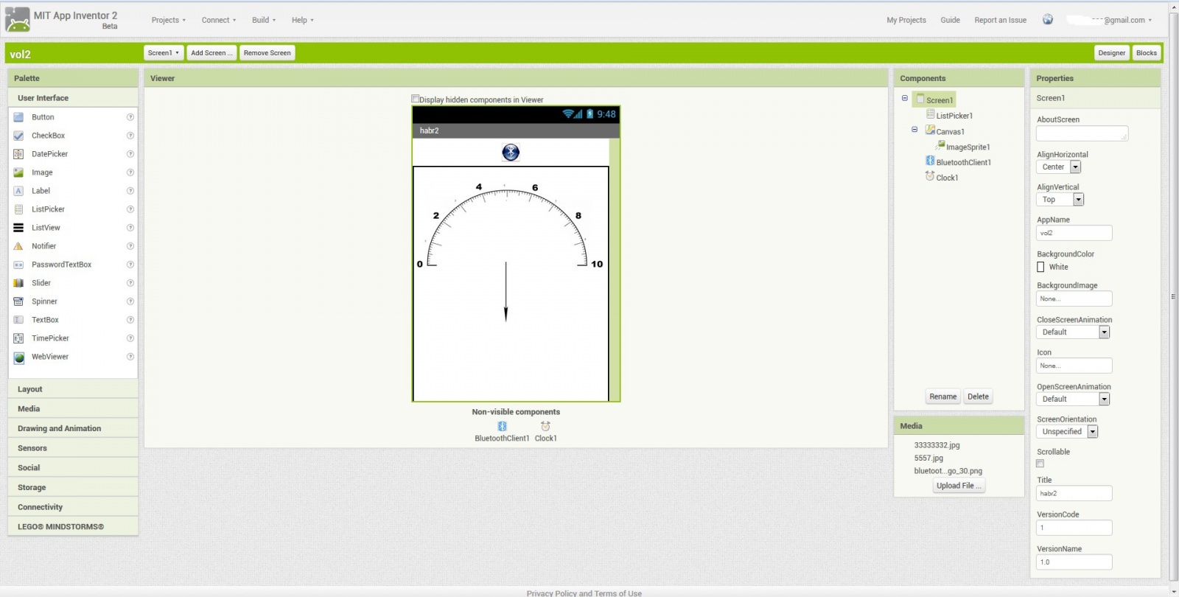Viewport: 1179px width, 597px height.
Task: Select Clock1 non-visible component icon
Action: point(545,426)
